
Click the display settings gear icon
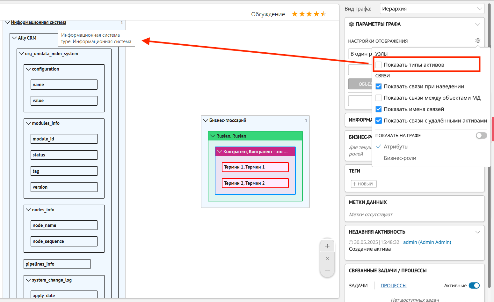[x=478, y=41]
